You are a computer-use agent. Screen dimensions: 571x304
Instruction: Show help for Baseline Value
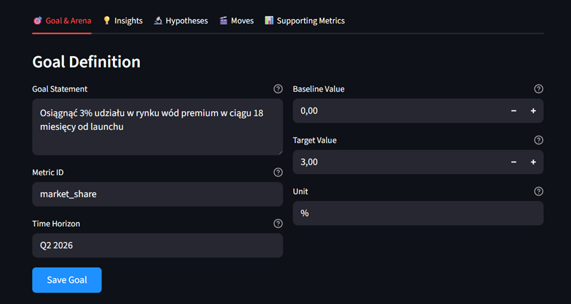click(x=538, y=89)
